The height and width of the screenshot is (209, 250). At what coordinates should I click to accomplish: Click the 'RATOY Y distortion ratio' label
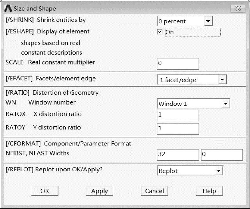point(43,127)
